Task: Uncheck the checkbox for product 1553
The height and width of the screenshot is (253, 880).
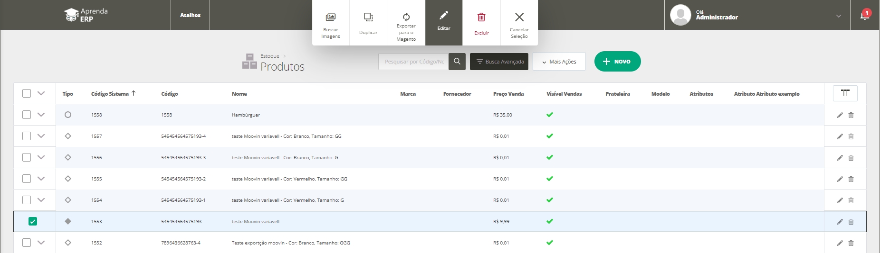Action: (33, 221)
